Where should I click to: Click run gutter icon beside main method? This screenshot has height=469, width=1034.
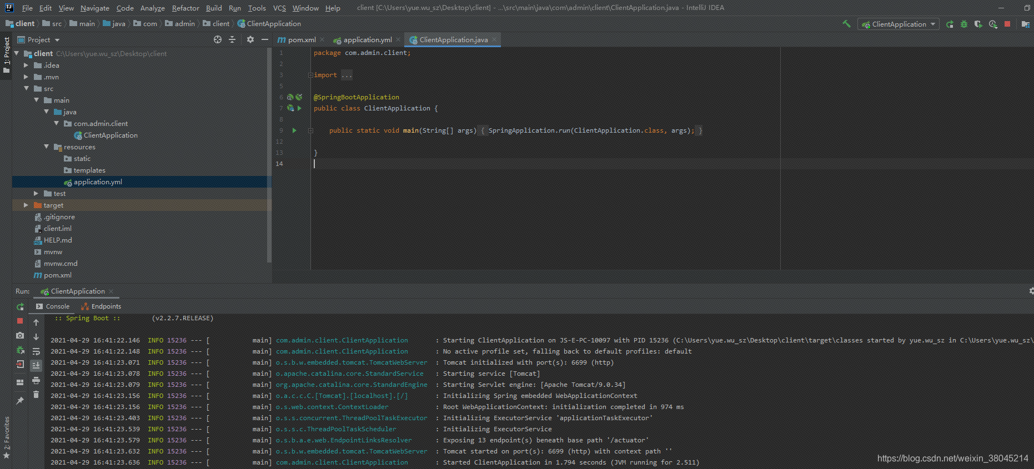click(x=294, y=130)
